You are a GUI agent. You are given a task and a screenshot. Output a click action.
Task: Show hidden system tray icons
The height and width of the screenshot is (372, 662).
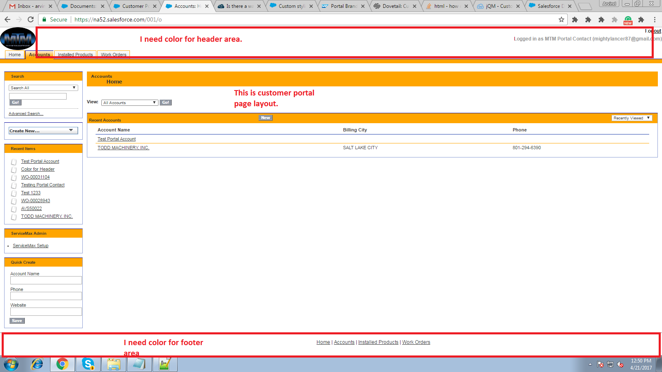pos(590,364)
